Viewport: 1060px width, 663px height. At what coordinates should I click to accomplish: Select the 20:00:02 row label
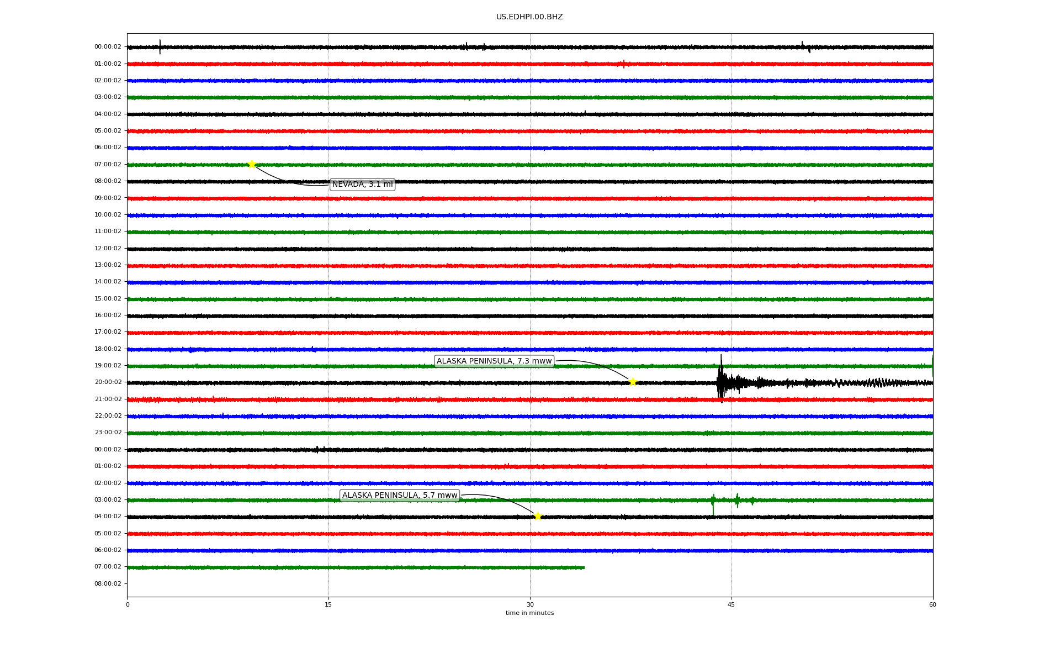(108, 382)
